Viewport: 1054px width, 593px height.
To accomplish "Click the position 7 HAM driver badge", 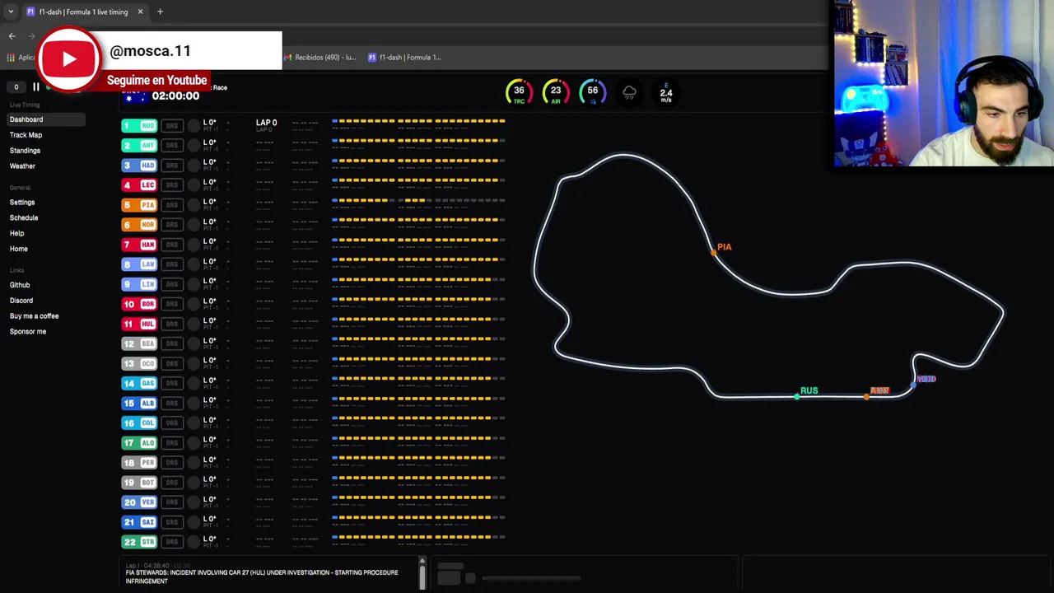I will point(139,245).
